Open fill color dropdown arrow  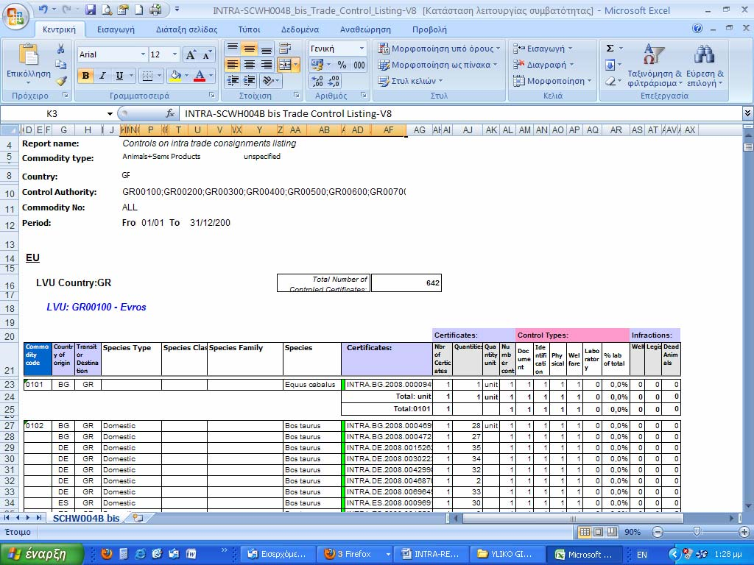pos(186,76)
